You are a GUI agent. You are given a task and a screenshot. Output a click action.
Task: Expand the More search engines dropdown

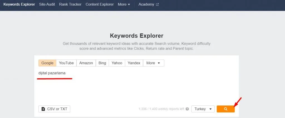[x=154, y=63]
